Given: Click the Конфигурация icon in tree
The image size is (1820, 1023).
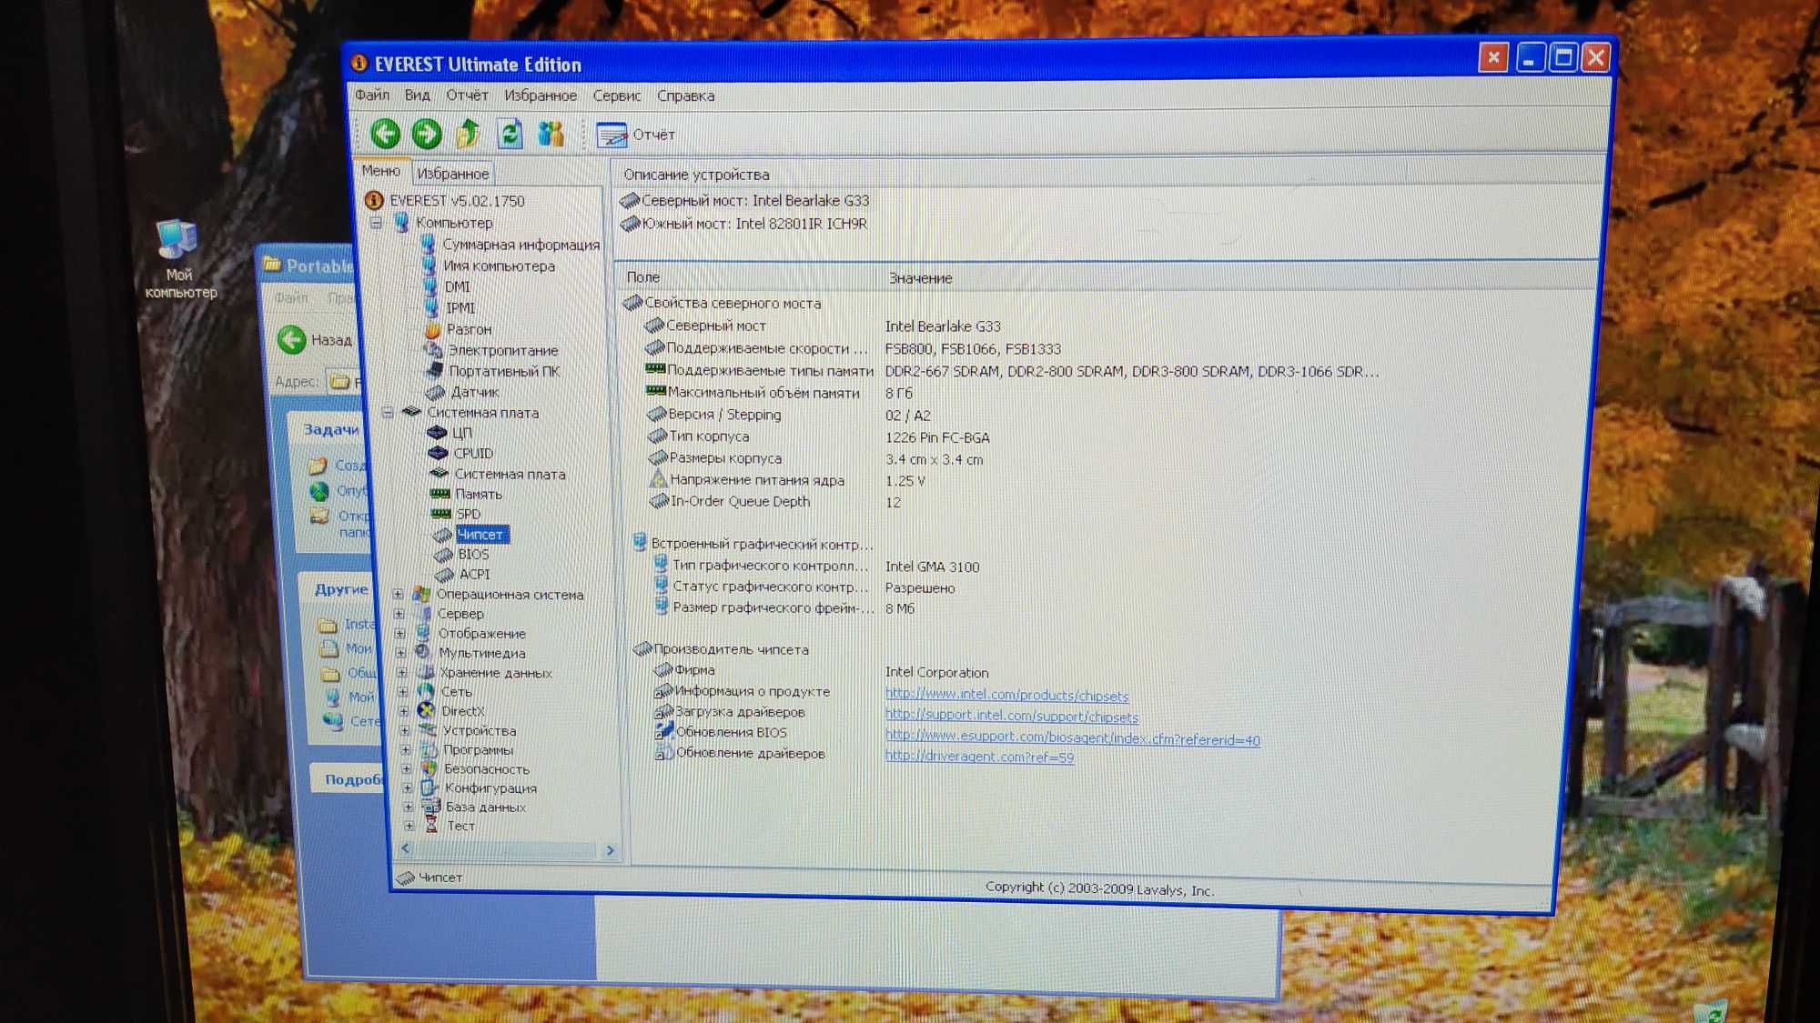Looking at the screenshot, I should [429, 787].
